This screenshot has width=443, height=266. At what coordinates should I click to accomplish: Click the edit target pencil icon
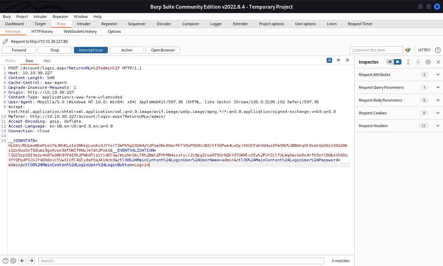[5, 41]
